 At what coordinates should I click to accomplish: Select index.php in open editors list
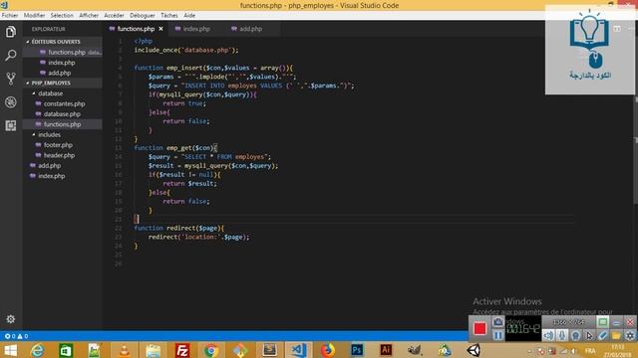click(x=62, y=63)
